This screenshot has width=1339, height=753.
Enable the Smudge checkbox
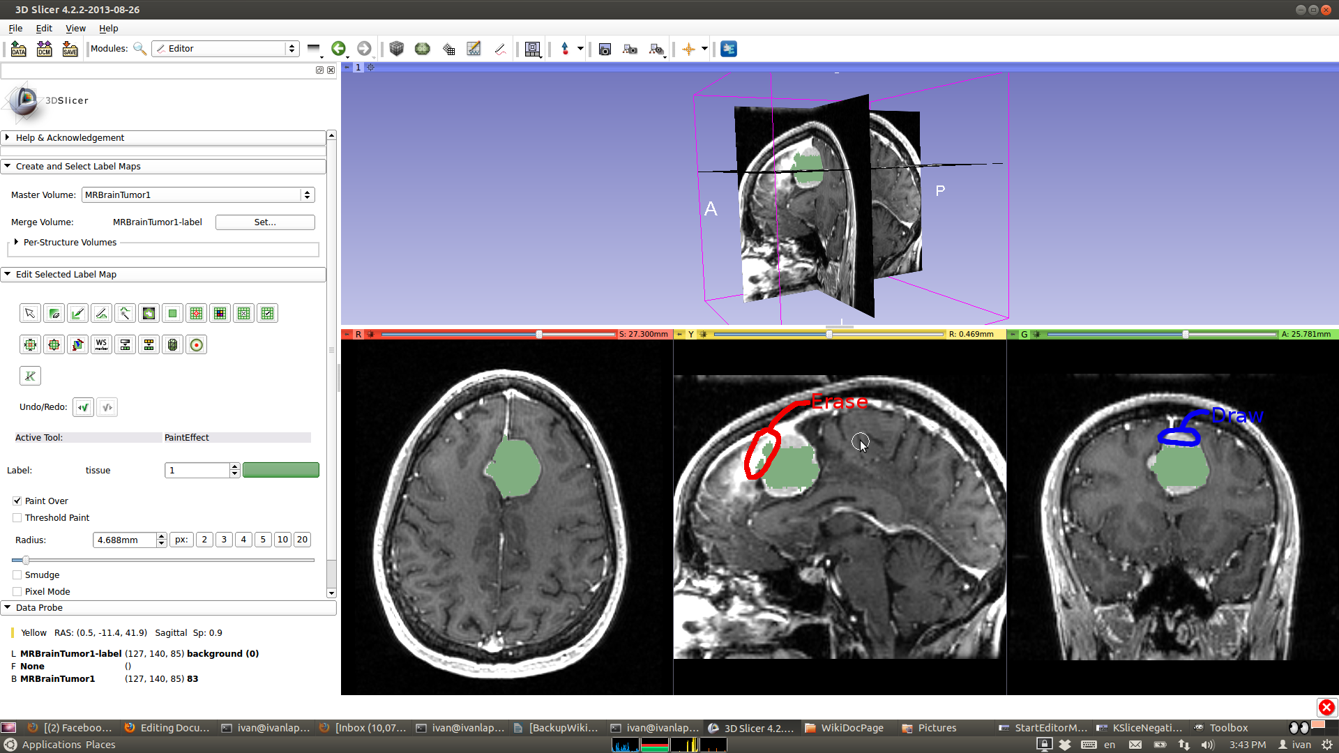pyautogui.click(x=17, y=575)
